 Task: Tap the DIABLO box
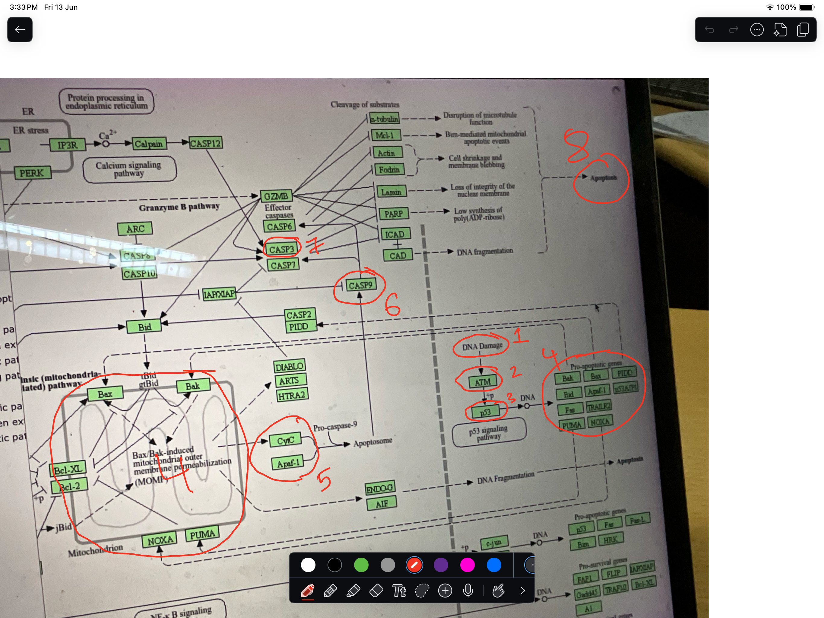point(290,366)
